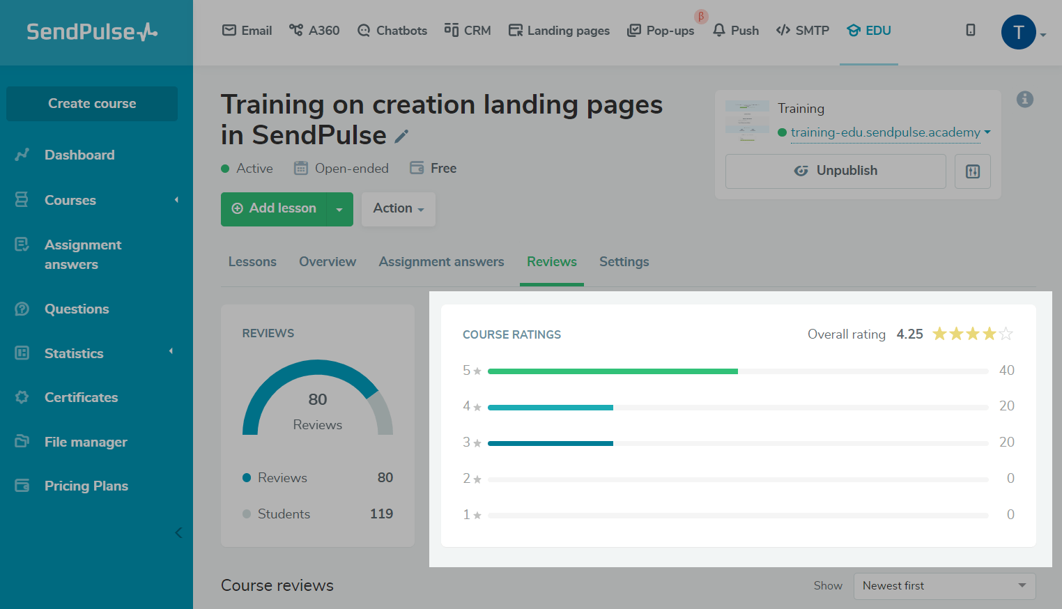Open the Add lesson dropdown arrow

[x=339, y=209]
